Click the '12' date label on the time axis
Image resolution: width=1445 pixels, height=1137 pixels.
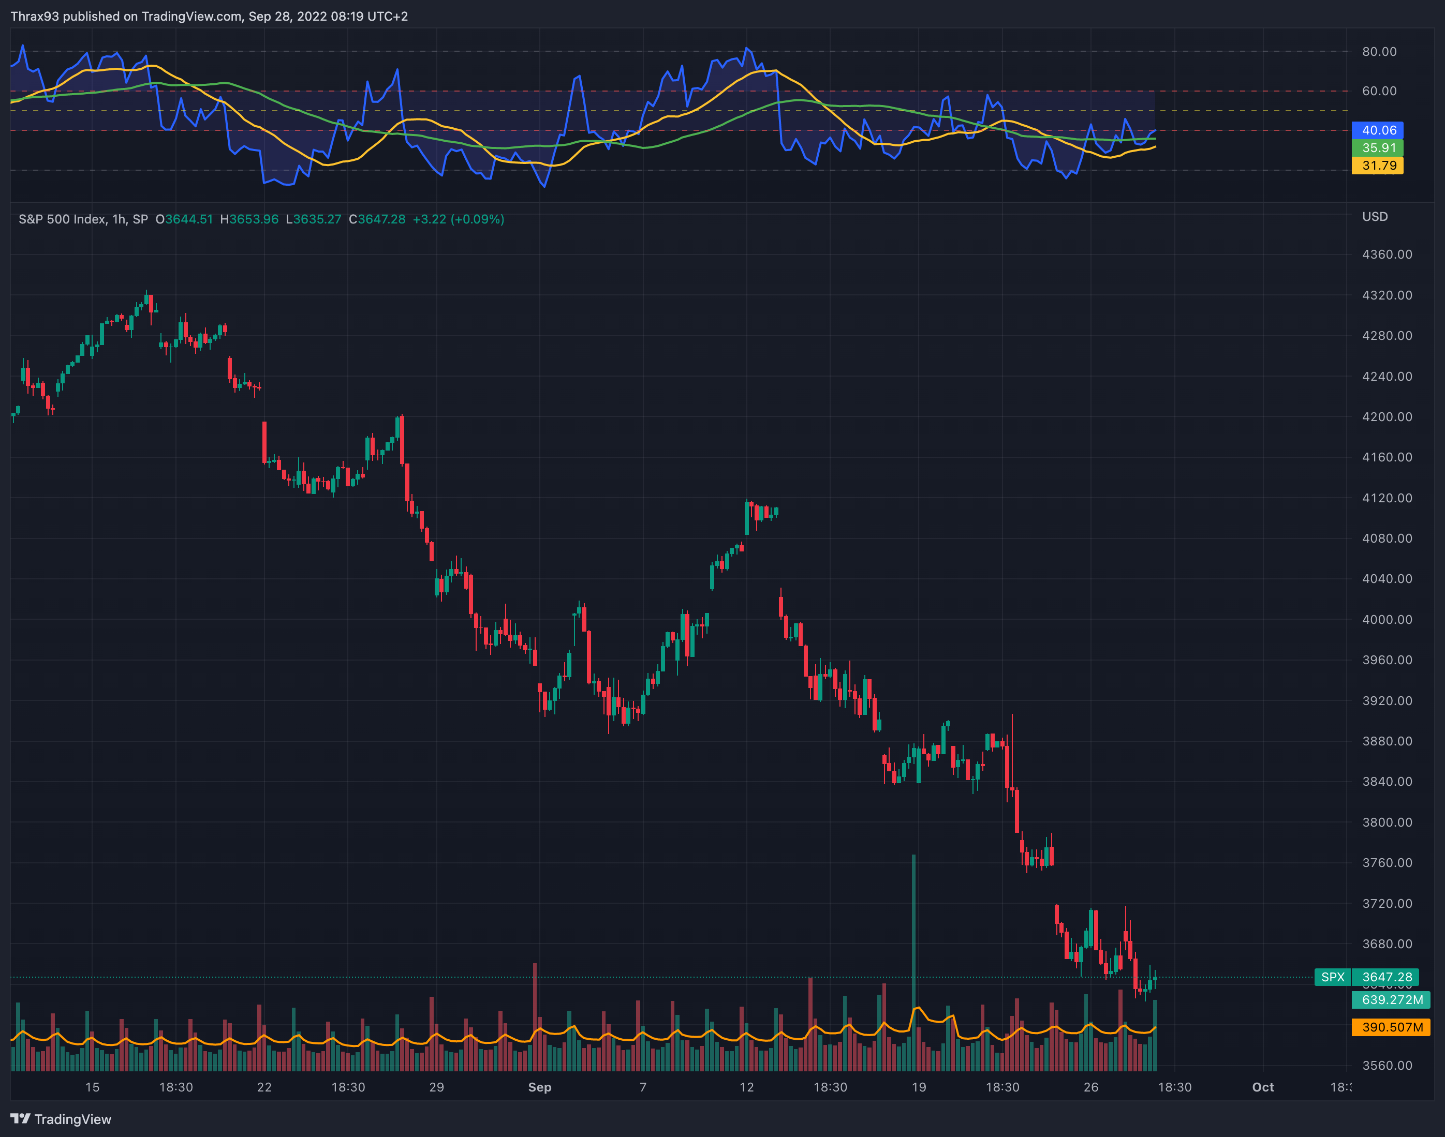[x=746, y=1087]
